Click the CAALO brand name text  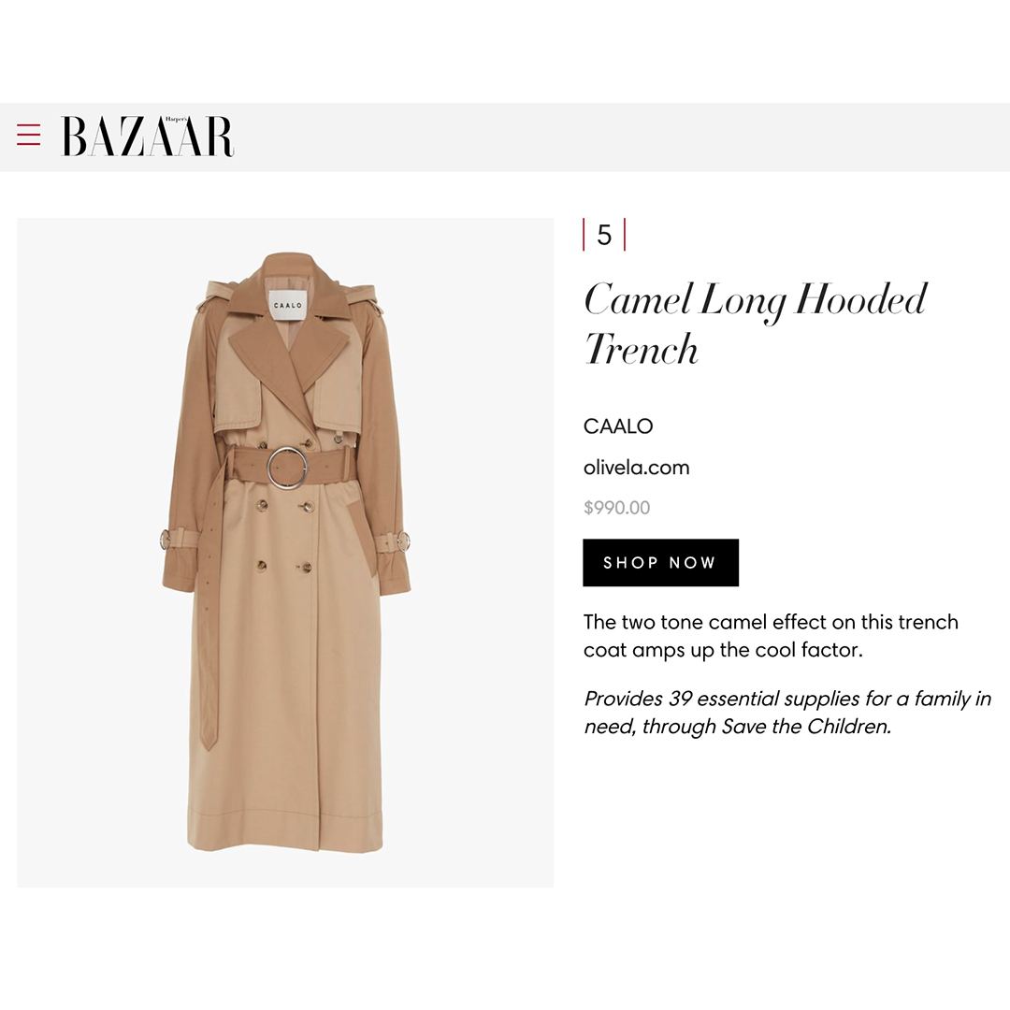click(618, 426)
